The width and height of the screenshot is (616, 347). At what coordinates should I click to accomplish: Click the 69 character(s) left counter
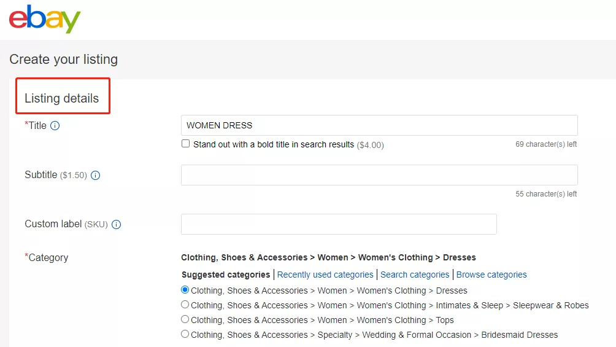pyautogui.click(x=546, y=144)
